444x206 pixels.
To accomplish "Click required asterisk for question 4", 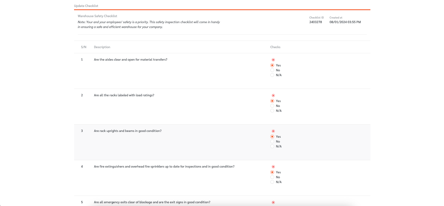I will (273, 167).
